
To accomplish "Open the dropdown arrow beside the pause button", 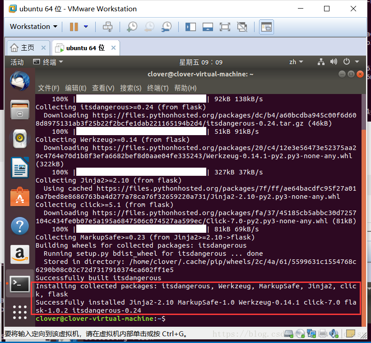I will (86, 27).
